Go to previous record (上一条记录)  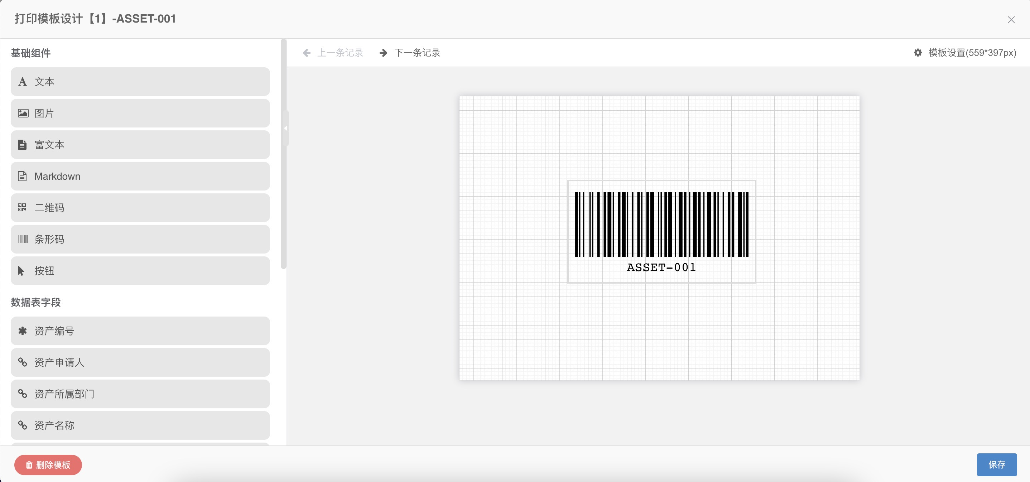(333, 53)
